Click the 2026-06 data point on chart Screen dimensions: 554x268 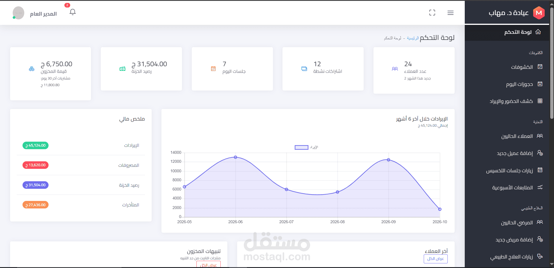tap(235, 157)
